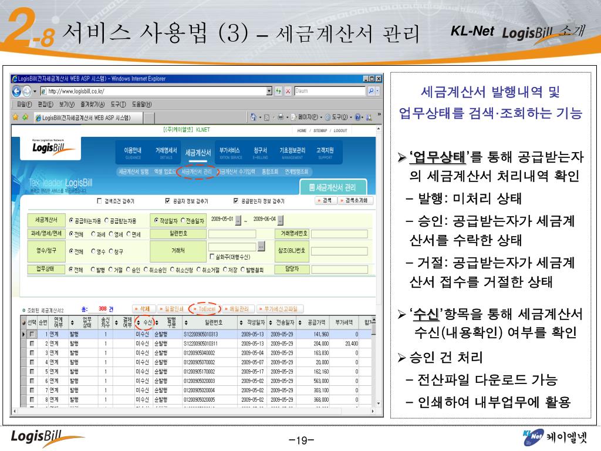This screenshot has width=601, height=451.
Task: Expand the toolbar overflow chevron
Action: click(379, 115)
